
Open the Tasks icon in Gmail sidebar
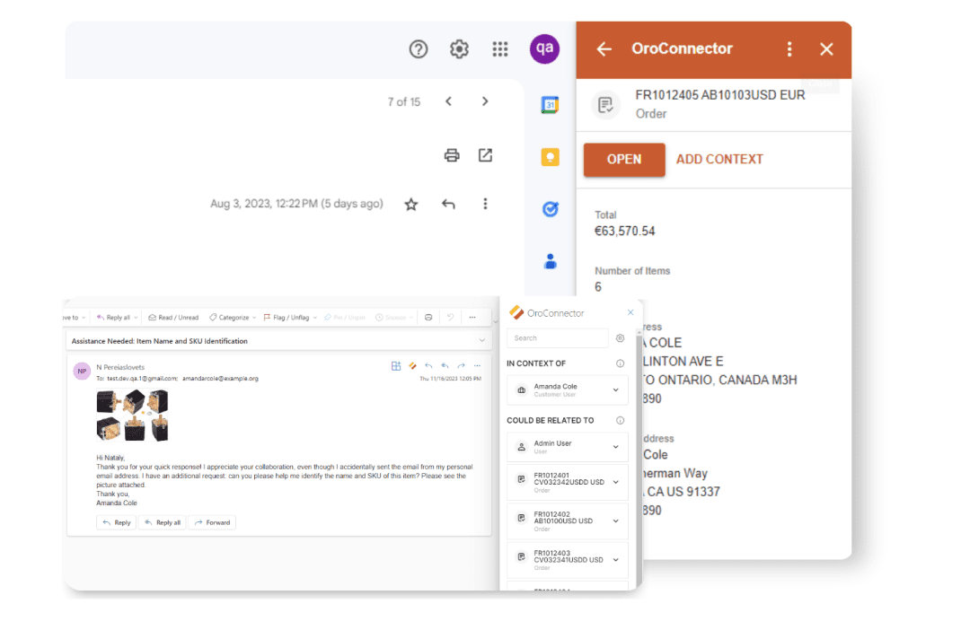[550, 209]
